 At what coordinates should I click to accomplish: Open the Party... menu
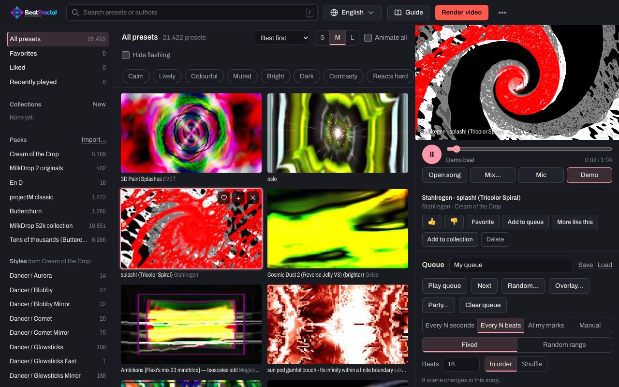[x=439, y=305]
